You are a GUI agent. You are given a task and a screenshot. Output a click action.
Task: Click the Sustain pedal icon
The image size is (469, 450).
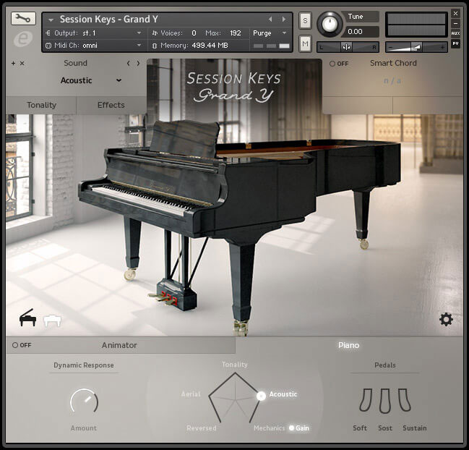[x=405, y=400]
